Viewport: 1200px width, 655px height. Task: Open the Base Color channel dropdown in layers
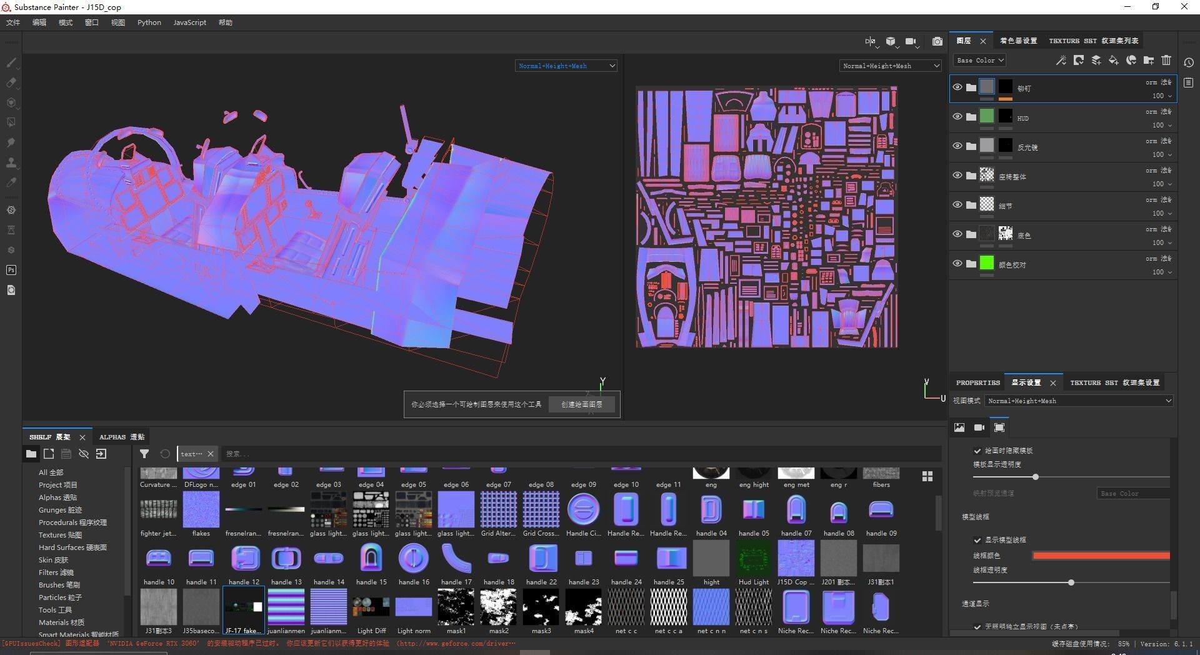point(979,60)
